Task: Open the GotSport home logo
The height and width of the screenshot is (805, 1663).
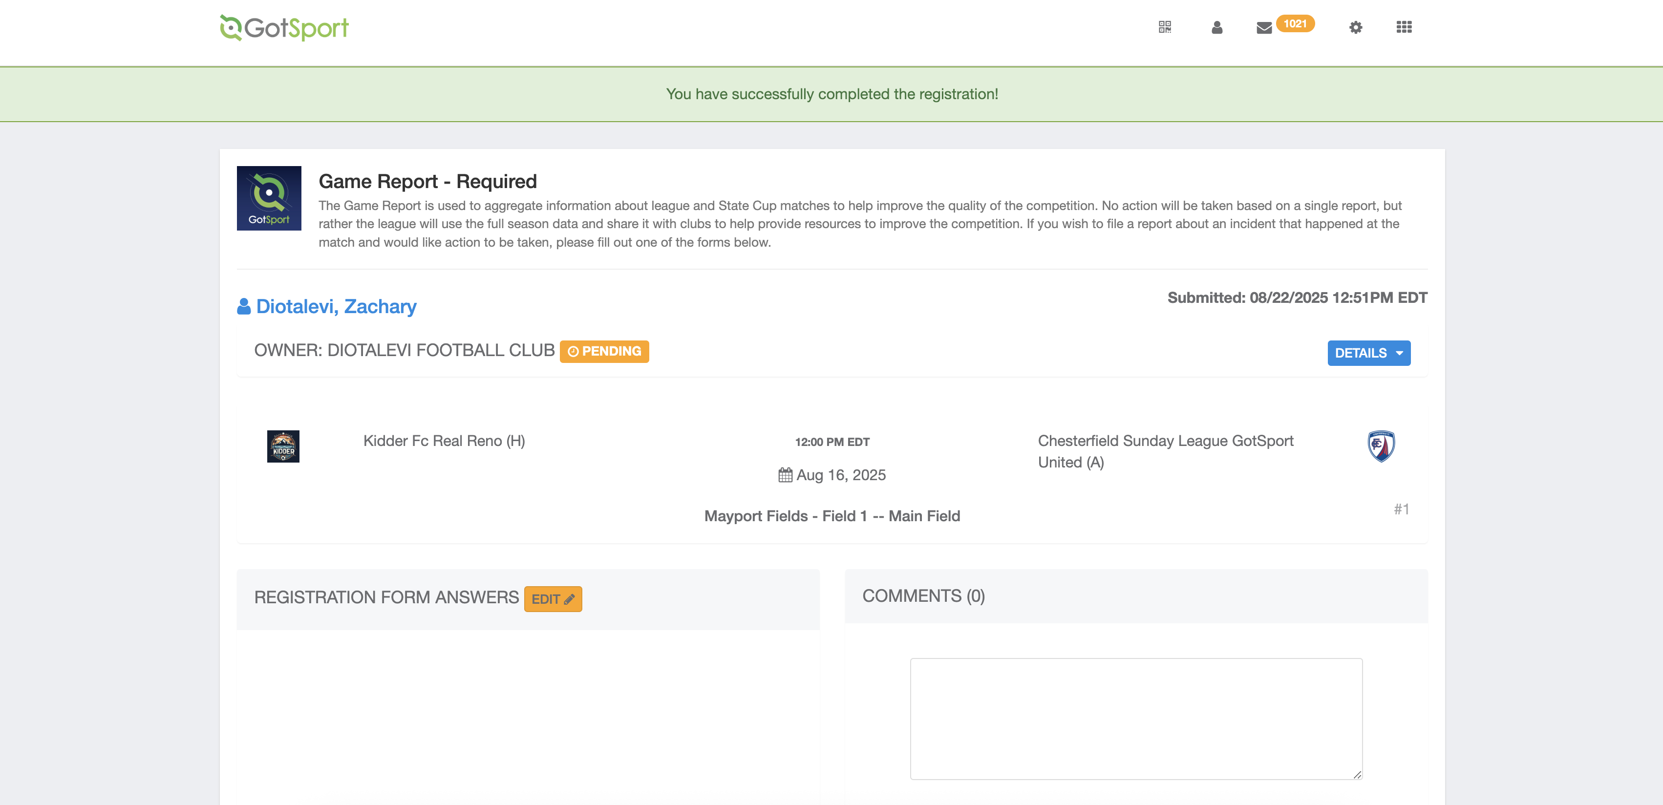Action: pos(284,28)
